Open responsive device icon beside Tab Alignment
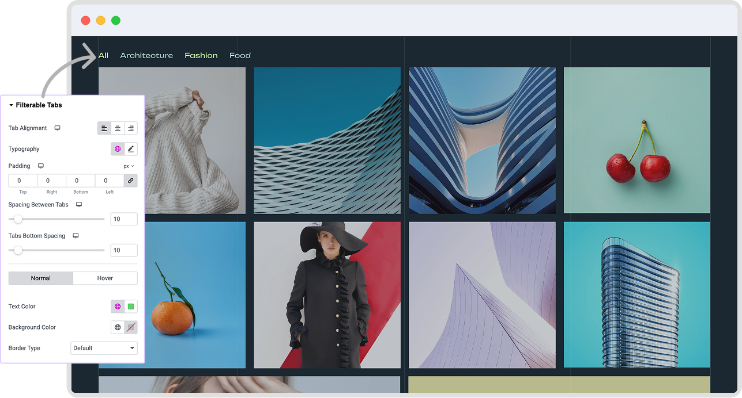Viewport: 742px width, 398px height. point(58,128)
